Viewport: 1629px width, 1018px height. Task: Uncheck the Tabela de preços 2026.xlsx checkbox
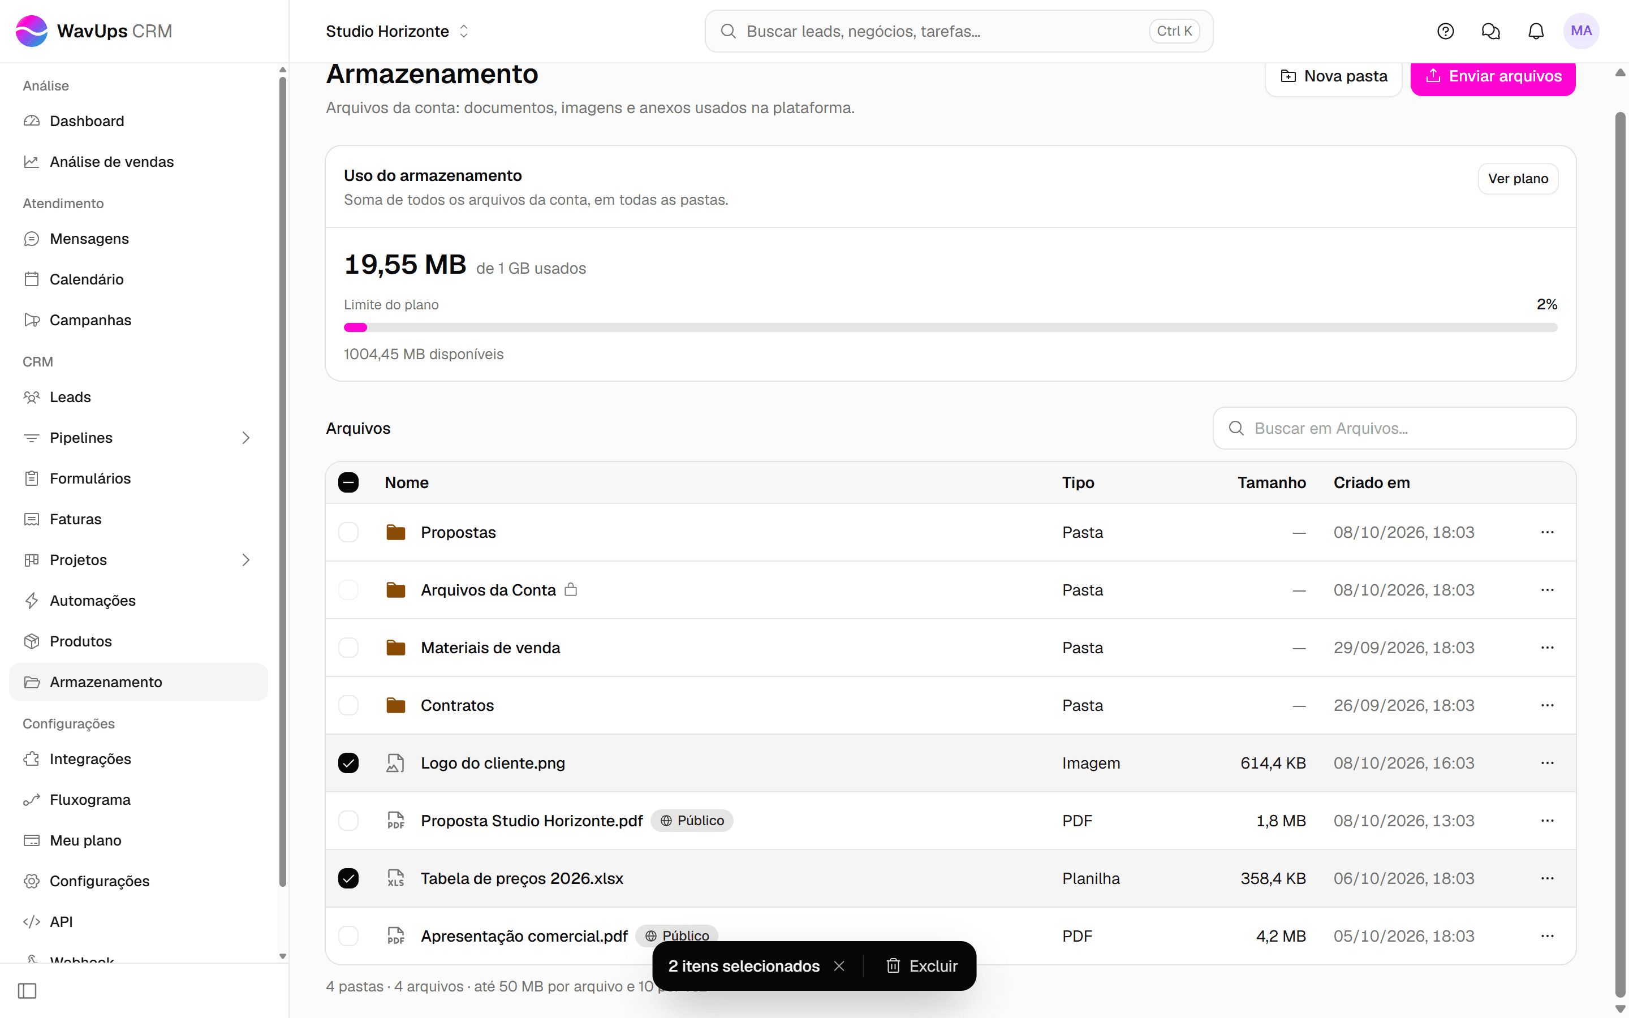click(x=348, y=878)
